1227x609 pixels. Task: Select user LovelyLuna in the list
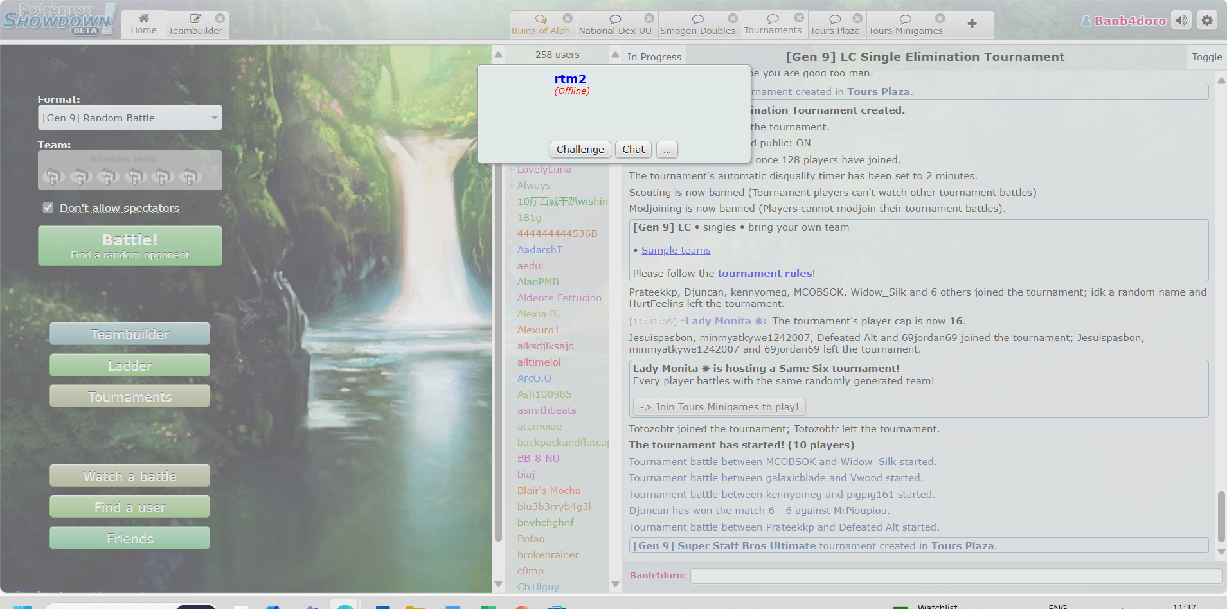coord(544,169)
